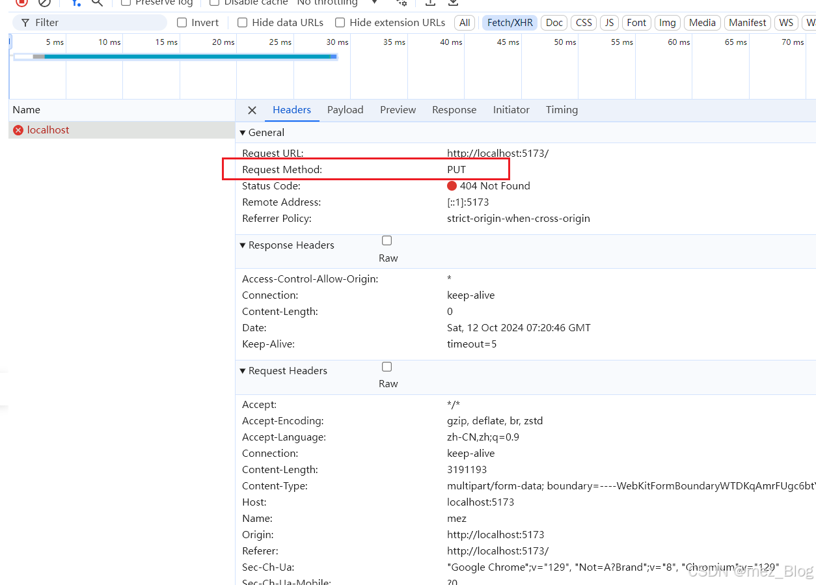
Task: Select the All request type filter
Action: click(465, 23)
